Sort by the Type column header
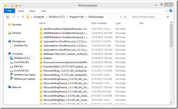This screenshot has height=109, width=178. point(118,23)
